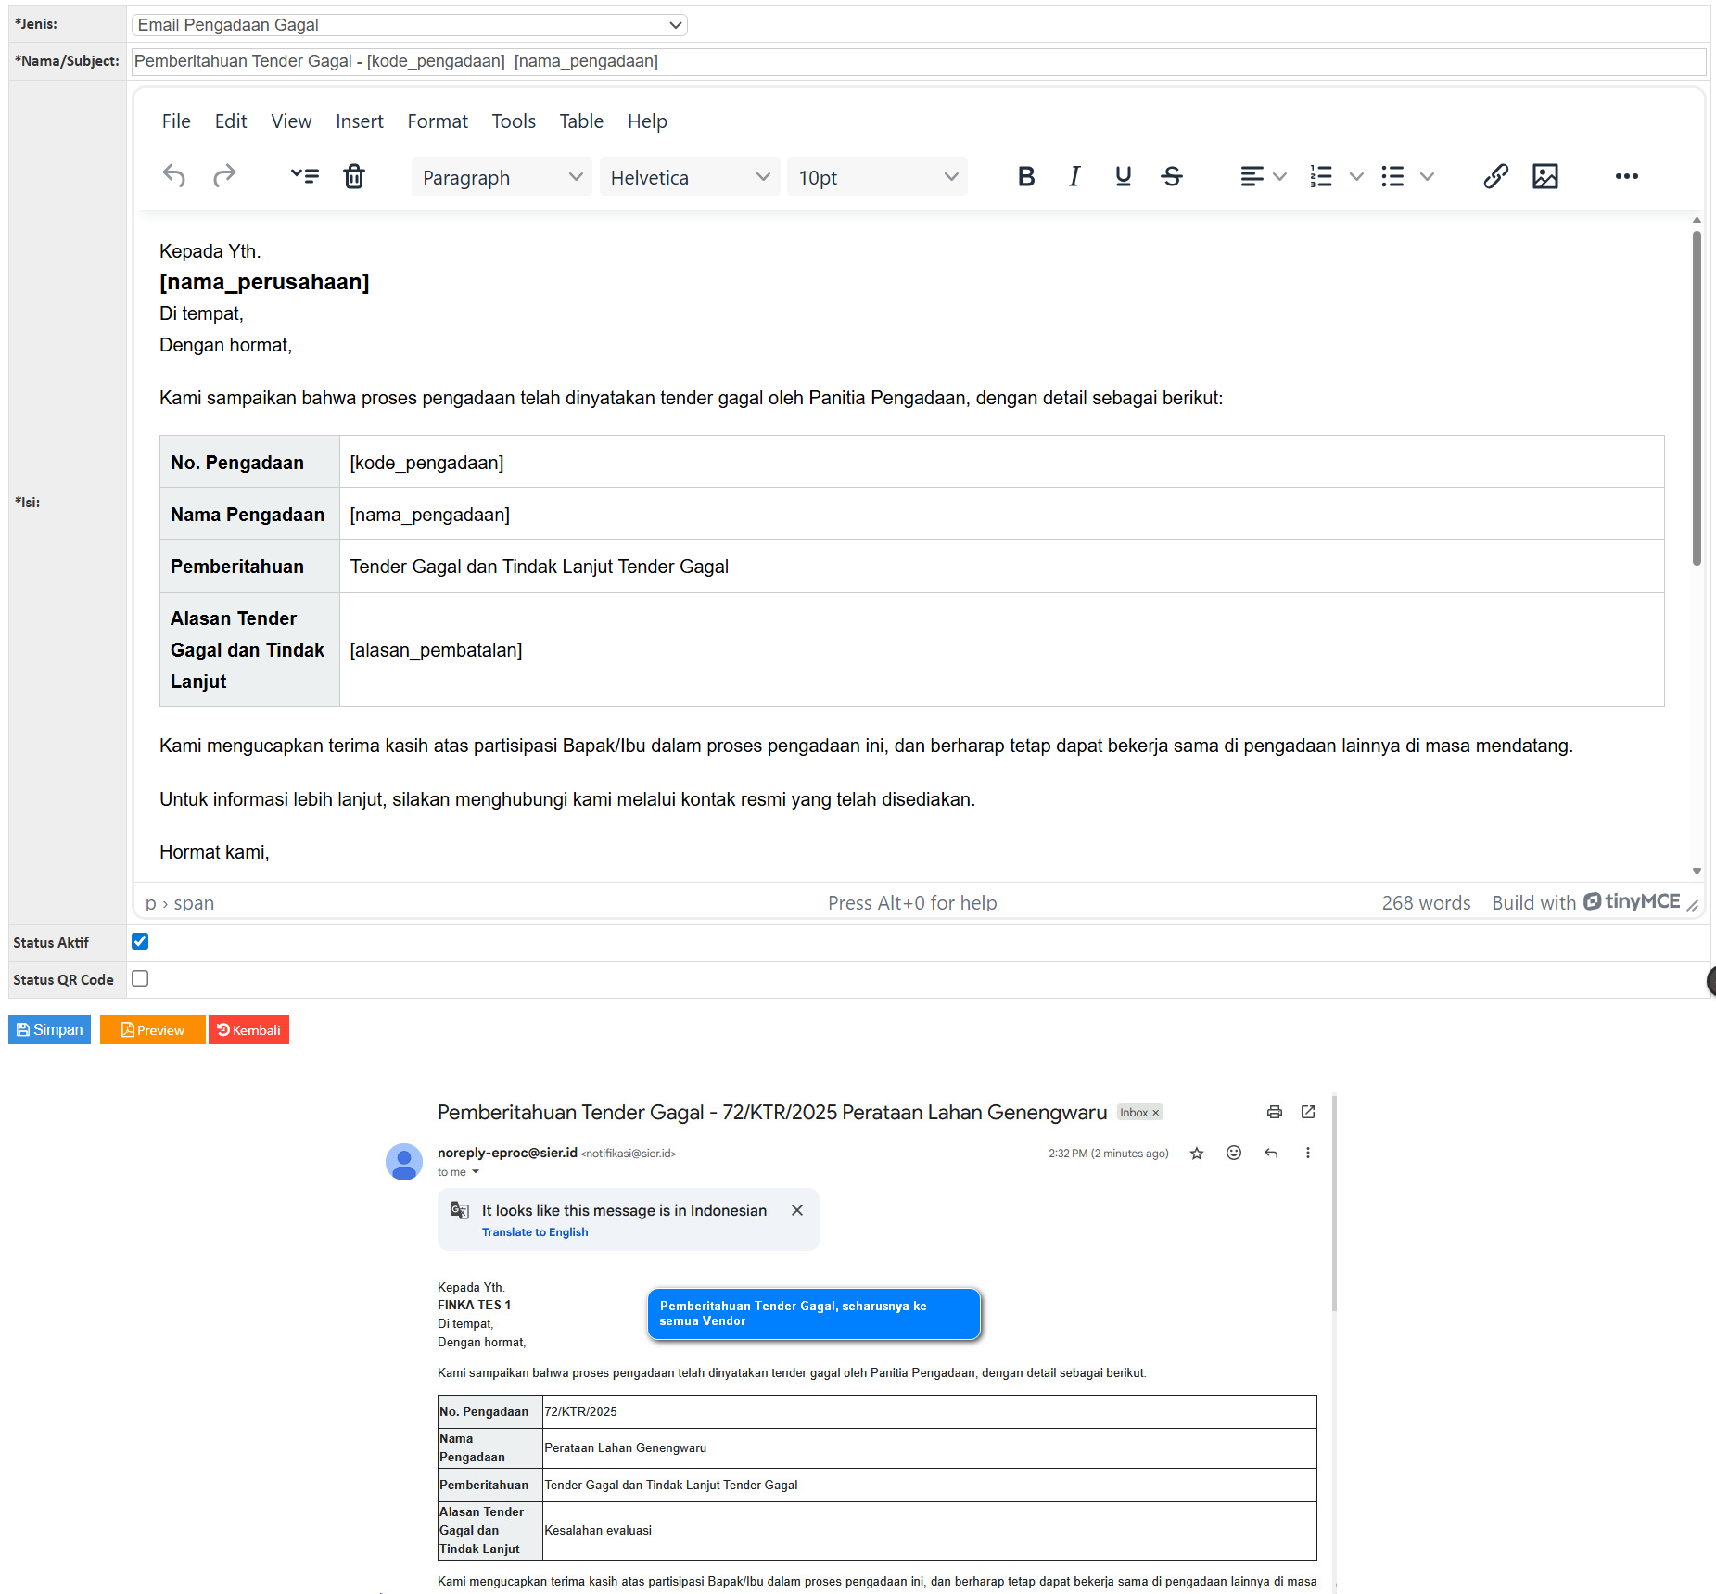This screenshot has height=1594, width=1716.
Task: Click the Bold formatting icon
Action: point(1025,176)
